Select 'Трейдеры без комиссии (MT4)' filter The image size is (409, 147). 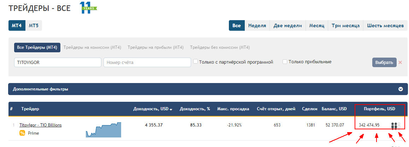(220, 47)
